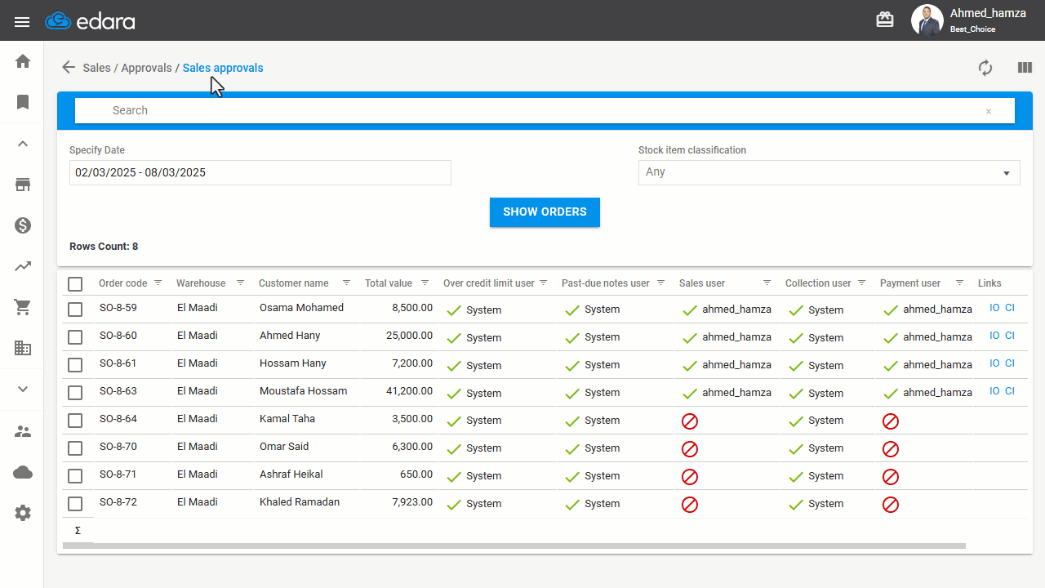Open settings gear in sidebar

[23, 513]
